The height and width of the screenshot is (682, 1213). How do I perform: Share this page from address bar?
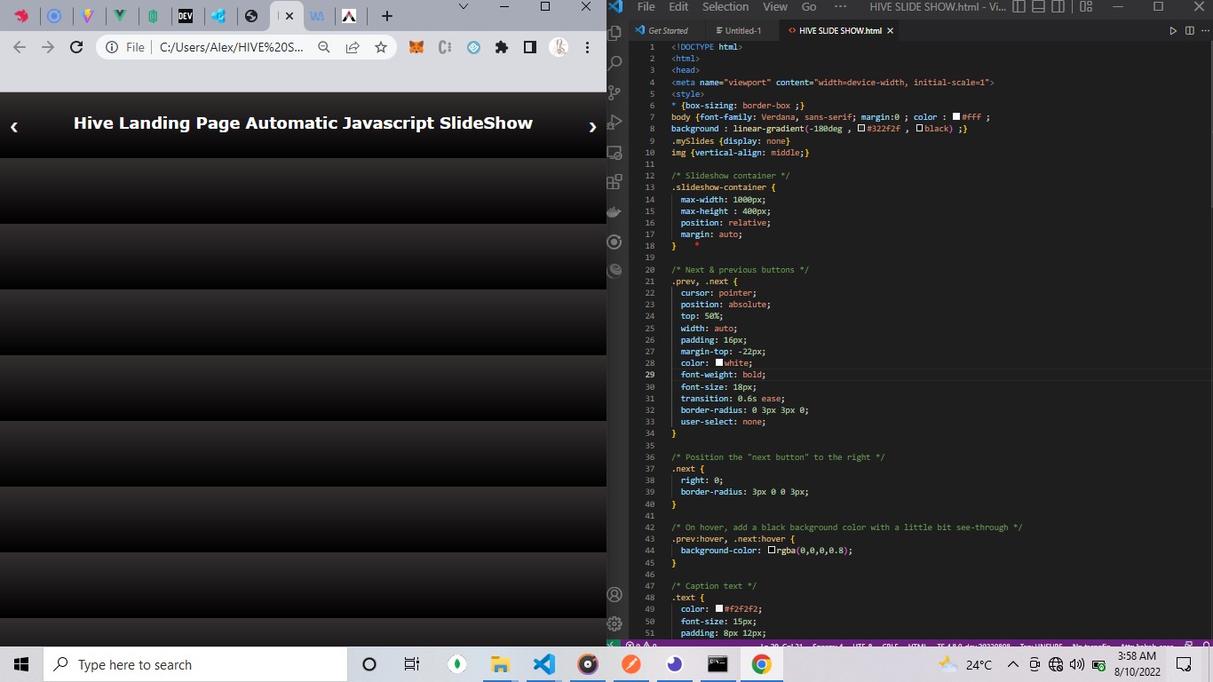[353, 47]
